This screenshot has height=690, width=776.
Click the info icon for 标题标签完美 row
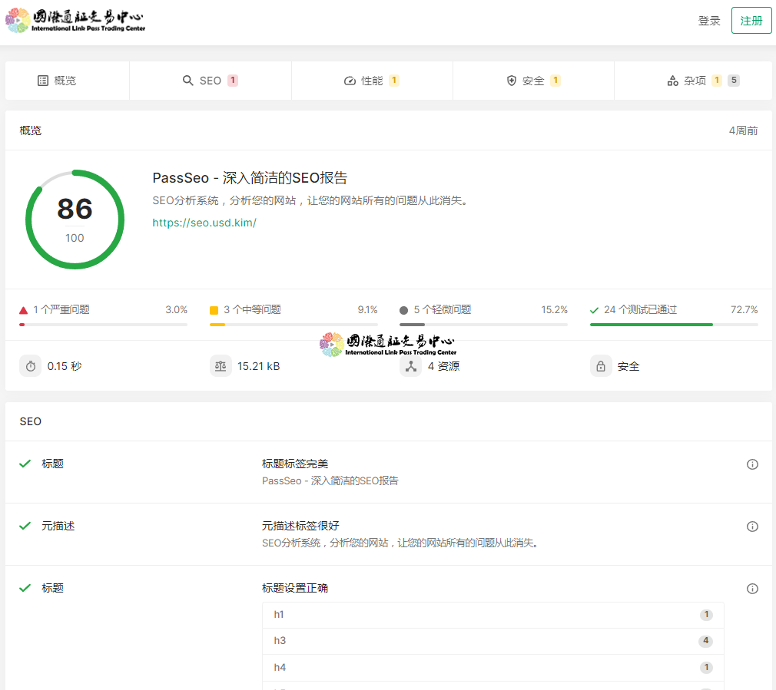point(752,464)
